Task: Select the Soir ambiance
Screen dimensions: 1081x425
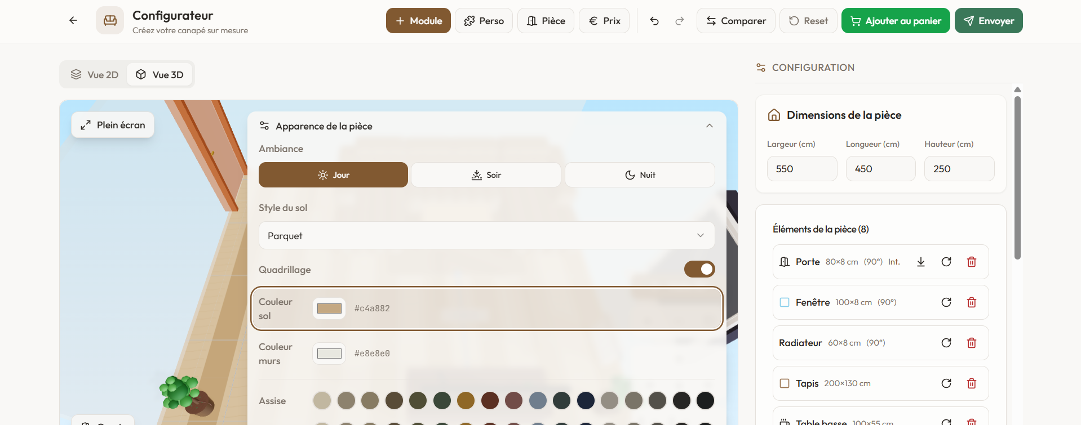Action: [x=486, y=175]
